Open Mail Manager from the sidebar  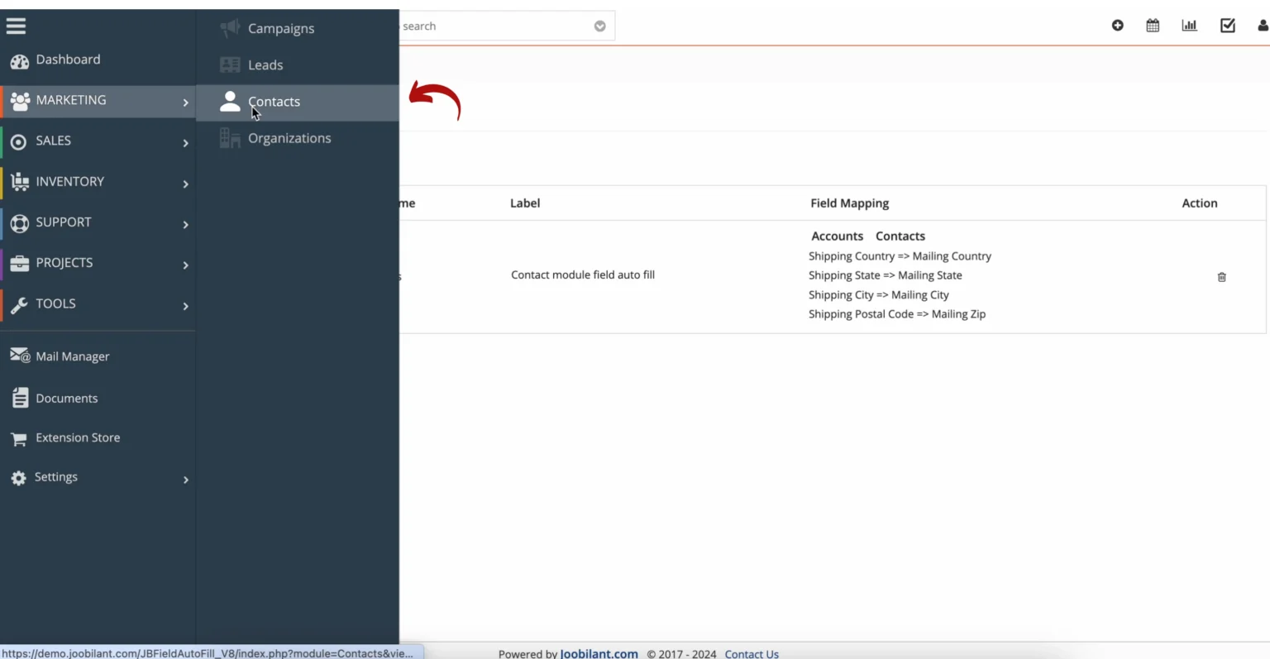pyautogui.click(x=72, y=356)
